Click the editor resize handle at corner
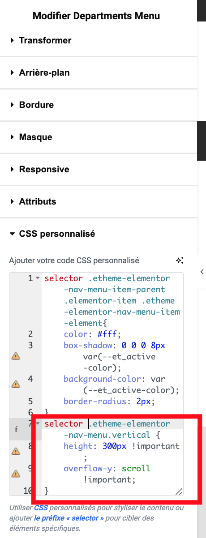This screenshot has width=206, height=538. point(179,492)
